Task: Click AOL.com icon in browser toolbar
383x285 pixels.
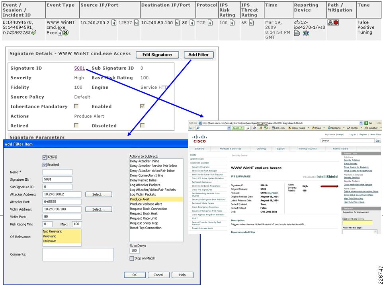Action: point(274,128)
